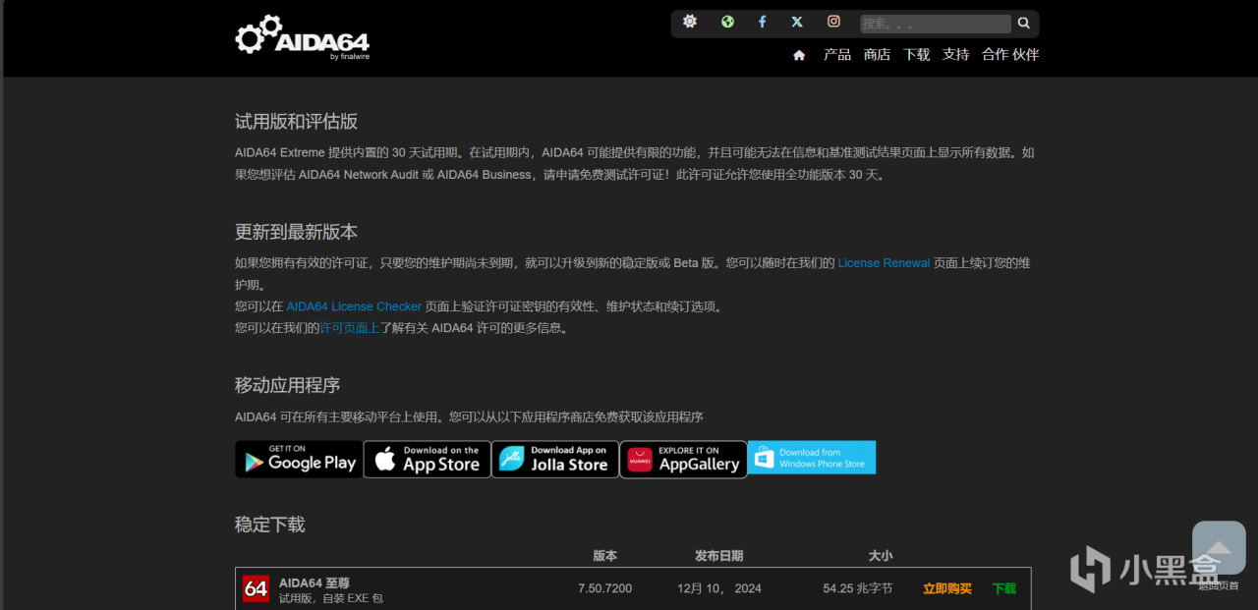Click the Jolla Store badge
1258x610 pixels.
point(555,459)
